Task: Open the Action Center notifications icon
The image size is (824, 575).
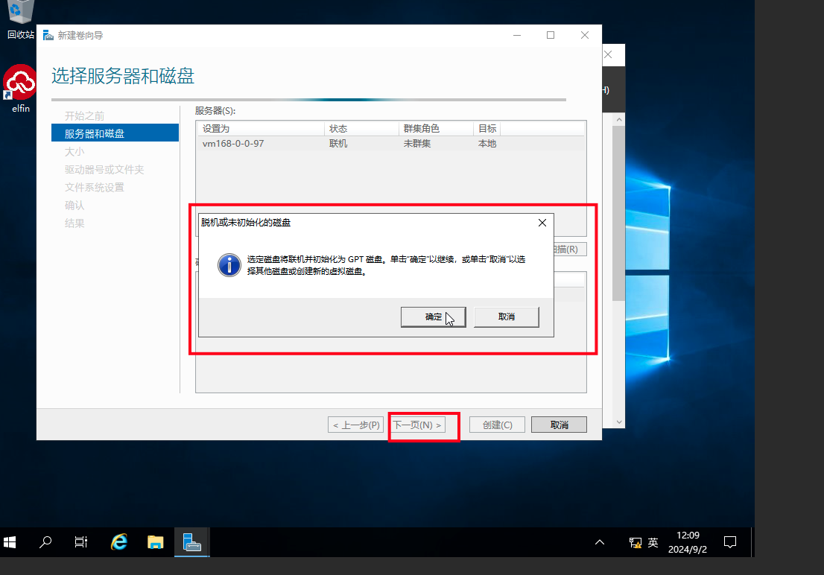Action: 730,542
